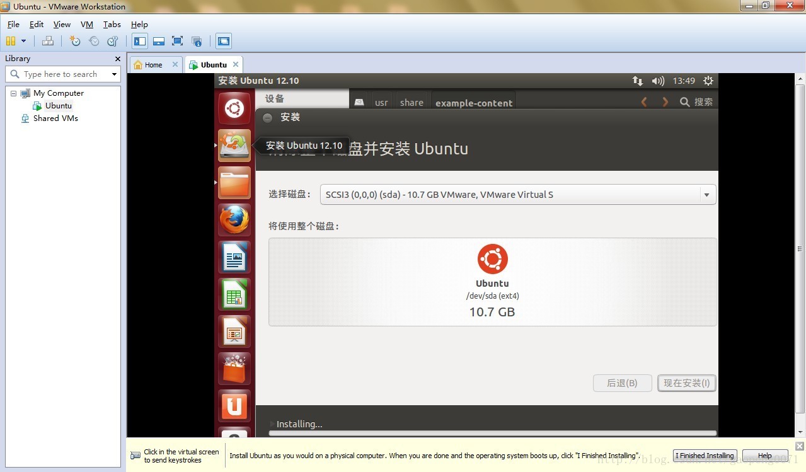
Task: Click the installation progress bar
Action: coord(492,433)
